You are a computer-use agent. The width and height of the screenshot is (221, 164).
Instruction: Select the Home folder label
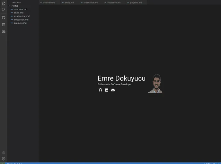click(x=15, y=6)
